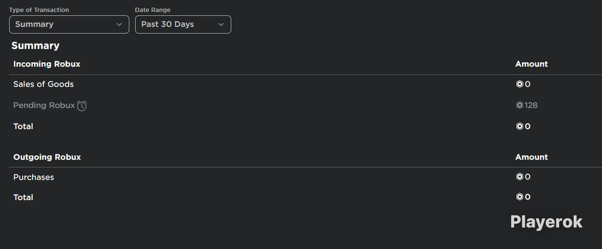Viewport: 602px width, 249px height.
Task: Select the Purchases row label
Action: point(34,177)
